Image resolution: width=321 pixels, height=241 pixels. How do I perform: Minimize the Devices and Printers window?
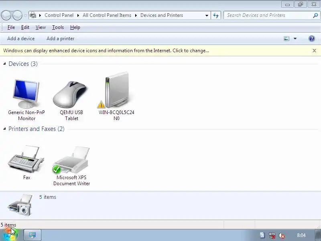pyautogui.click(x=287, y=4)
